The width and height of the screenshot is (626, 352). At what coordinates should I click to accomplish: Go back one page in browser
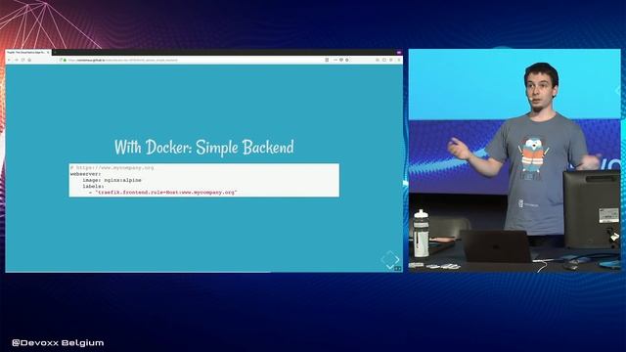[9, 60]
